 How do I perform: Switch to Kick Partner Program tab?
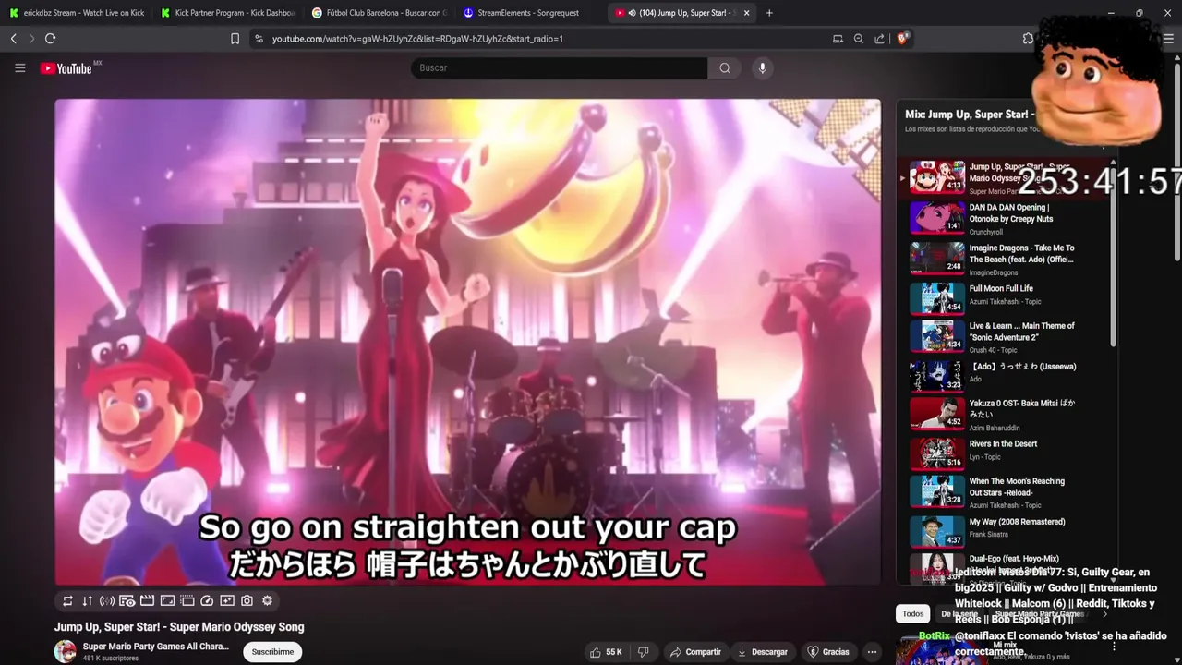227,13
